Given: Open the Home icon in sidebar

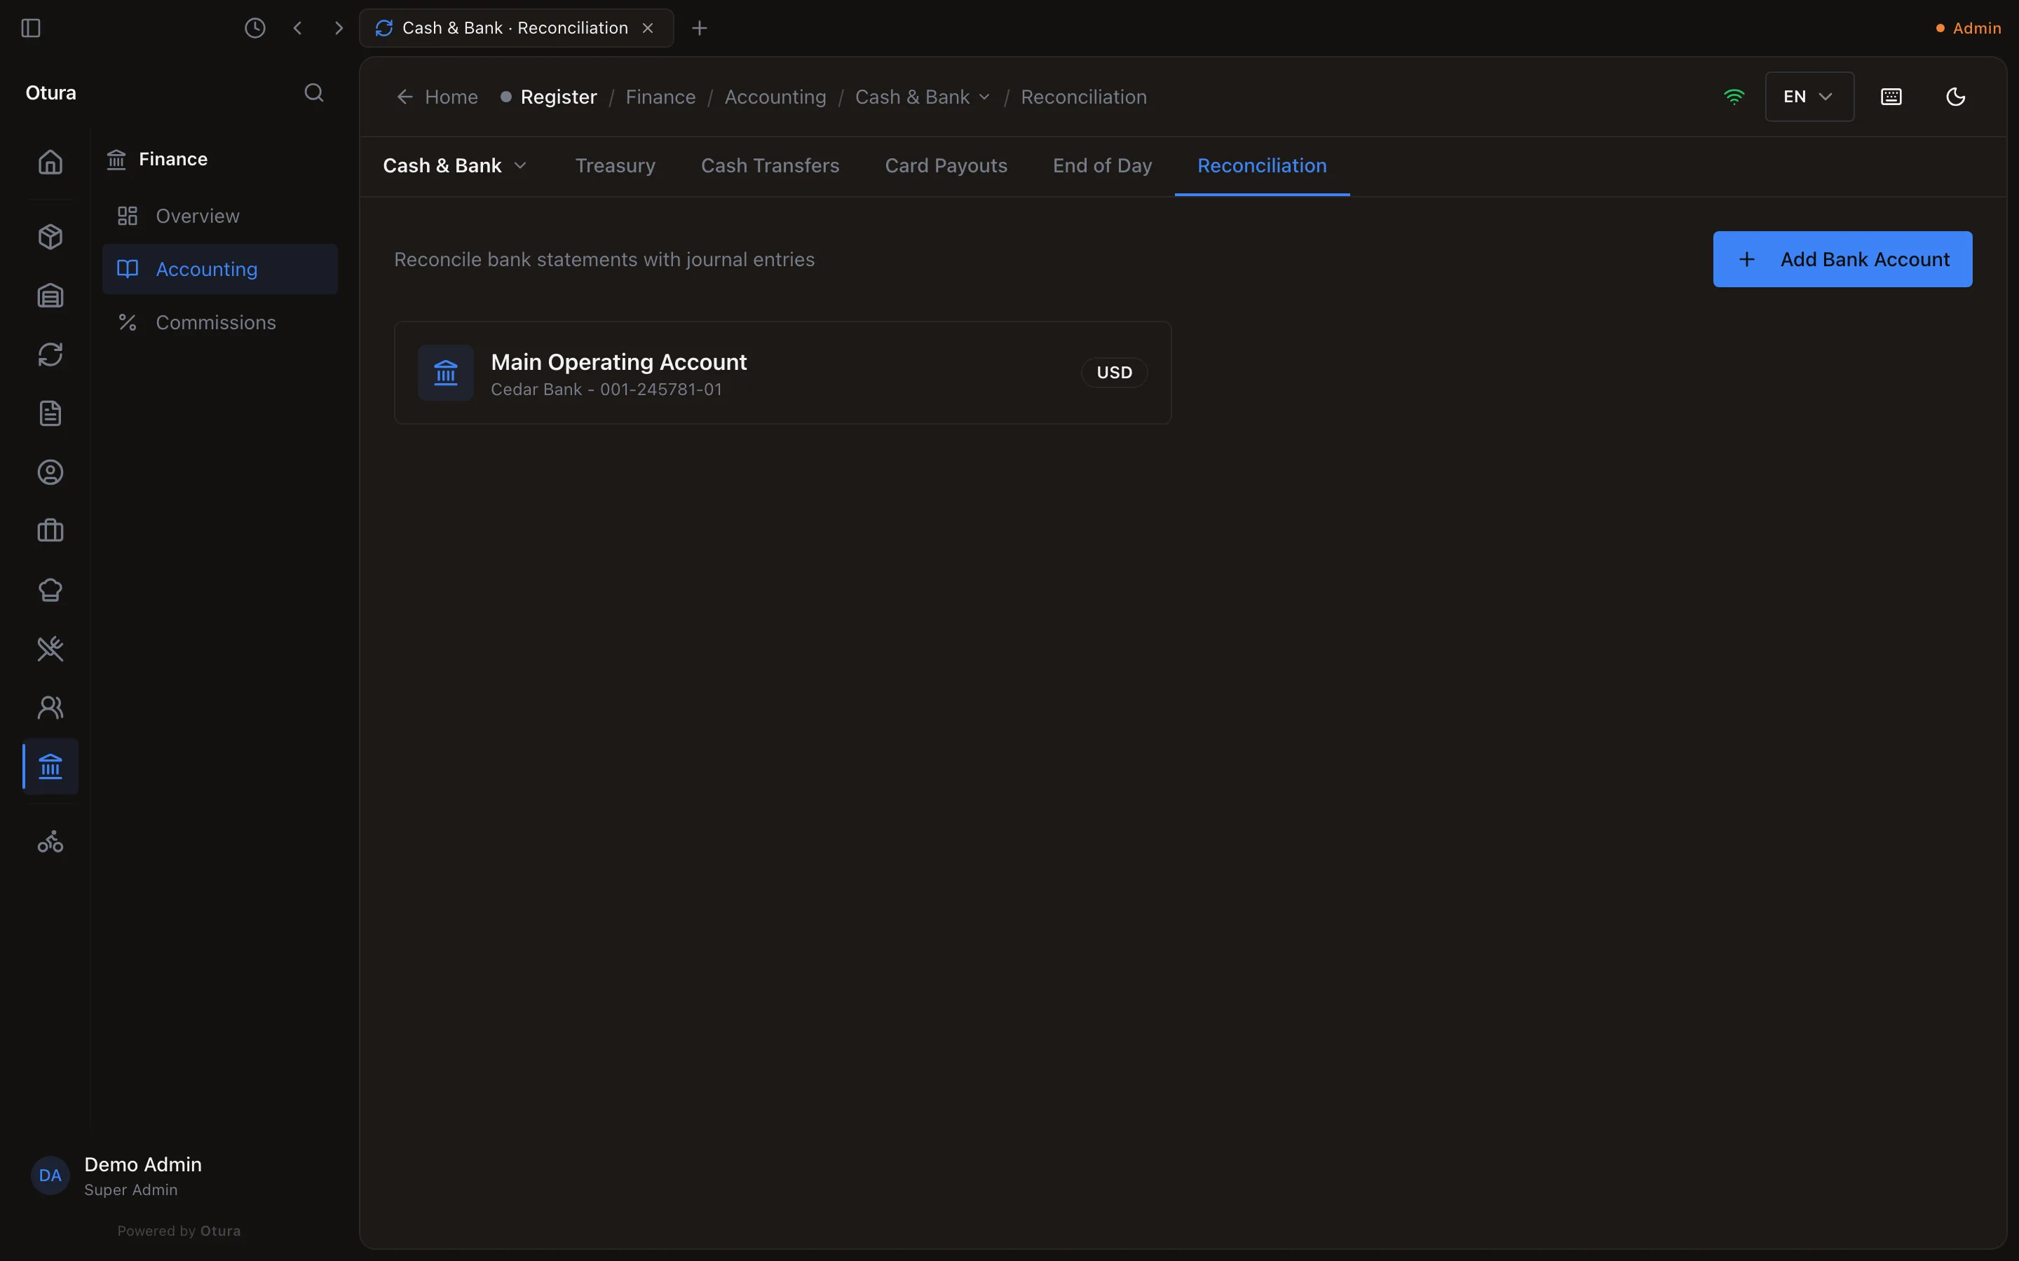Looking at the screenshot, I should [50, 162].
